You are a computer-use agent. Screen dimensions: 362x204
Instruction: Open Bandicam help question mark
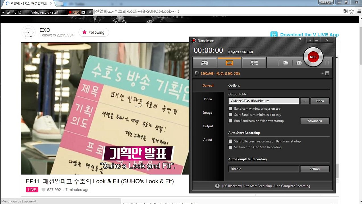pos(300,40)
